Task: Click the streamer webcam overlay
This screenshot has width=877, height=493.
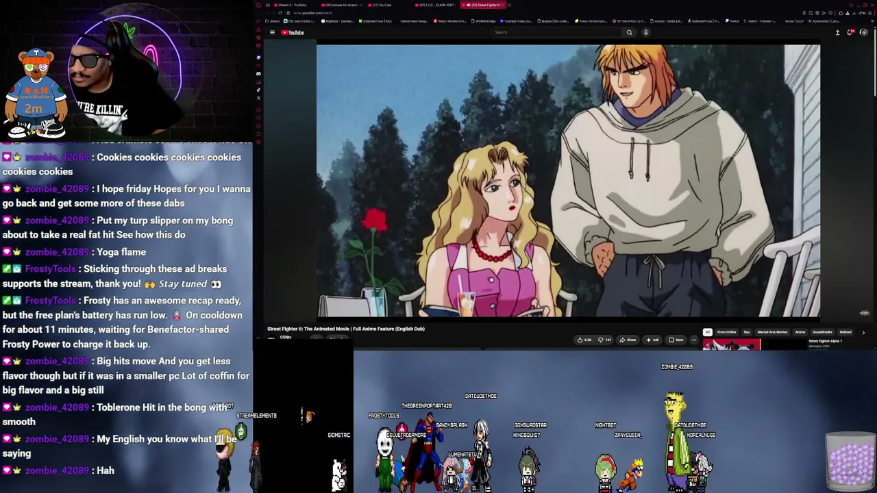Action: [x=127, y=71]
